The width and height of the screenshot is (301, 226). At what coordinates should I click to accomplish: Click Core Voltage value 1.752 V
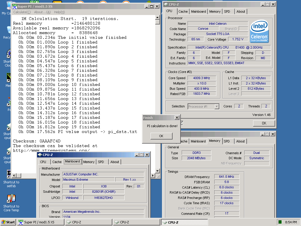[238, 39]
